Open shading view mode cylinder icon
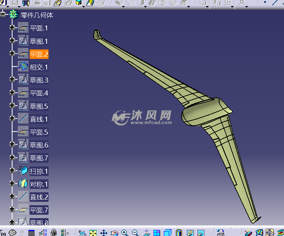 pos(179,233)
